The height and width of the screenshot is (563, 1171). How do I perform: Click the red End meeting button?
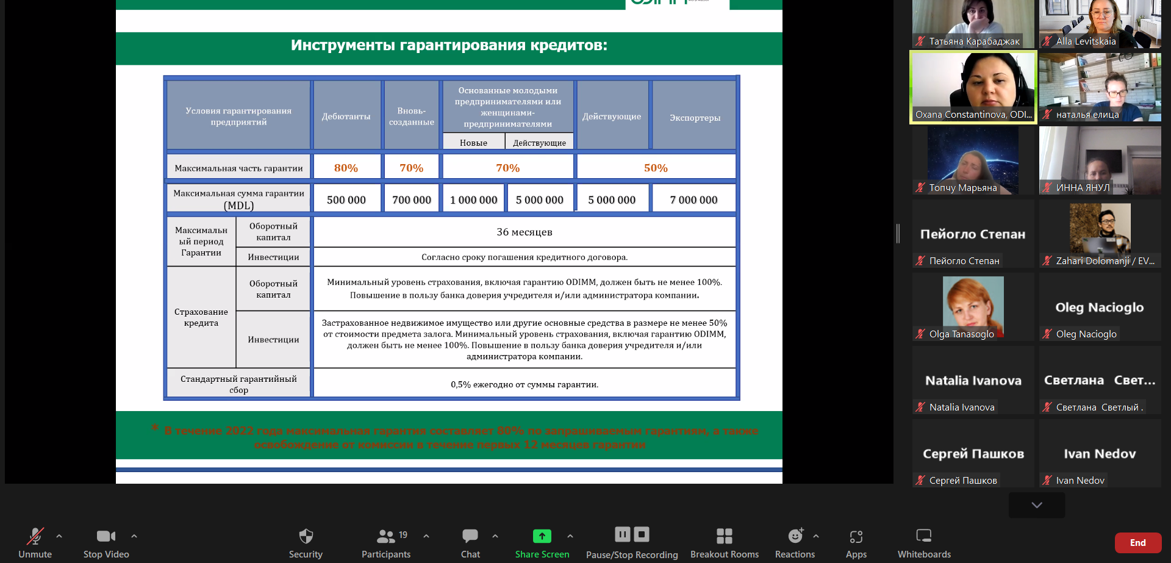click(x=1137, y=542)
